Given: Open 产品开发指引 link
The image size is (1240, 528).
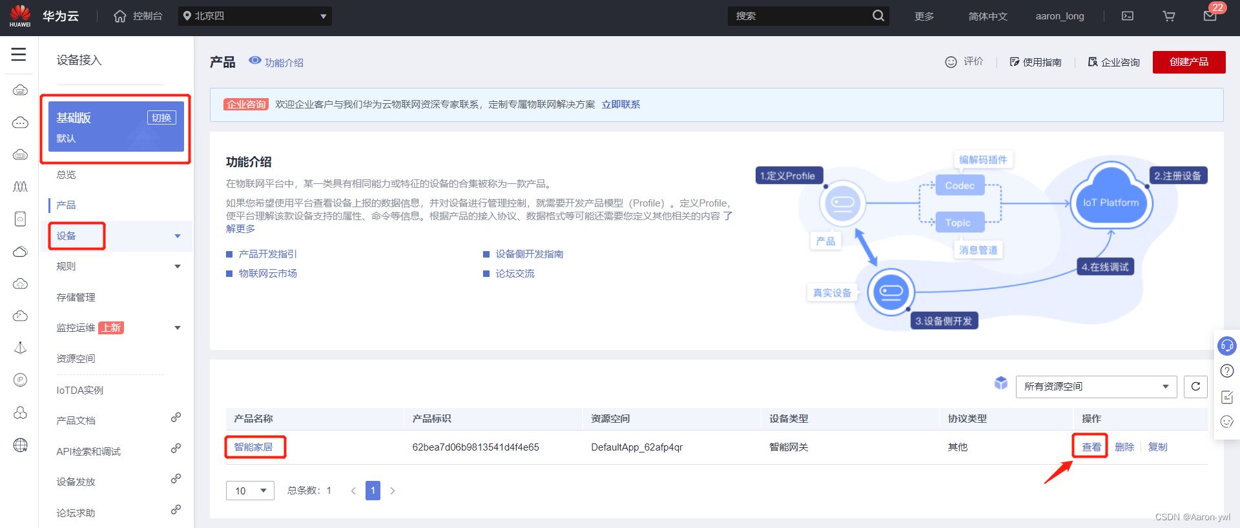Looking at the screenshot, I should 268,254.
